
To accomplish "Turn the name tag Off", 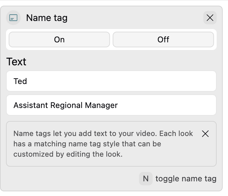I will [163, 40].
